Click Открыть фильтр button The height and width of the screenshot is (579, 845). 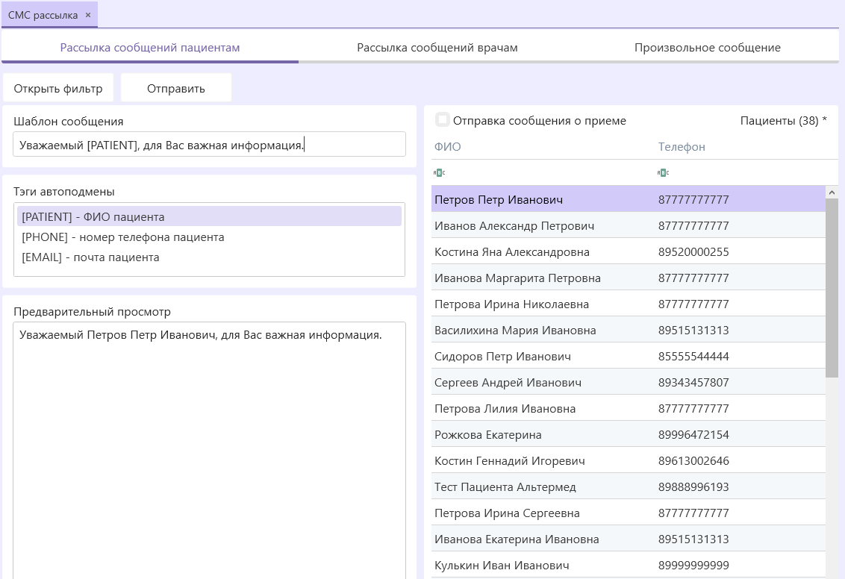58,88
